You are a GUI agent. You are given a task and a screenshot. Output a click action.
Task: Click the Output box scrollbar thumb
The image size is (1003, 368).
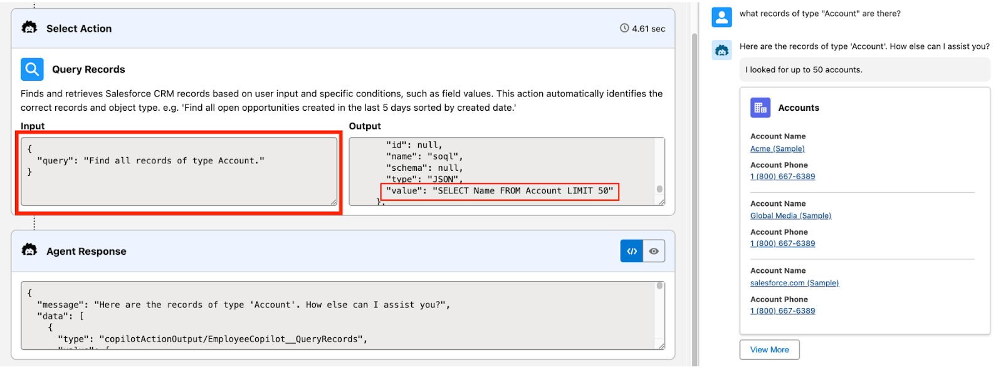659,189
